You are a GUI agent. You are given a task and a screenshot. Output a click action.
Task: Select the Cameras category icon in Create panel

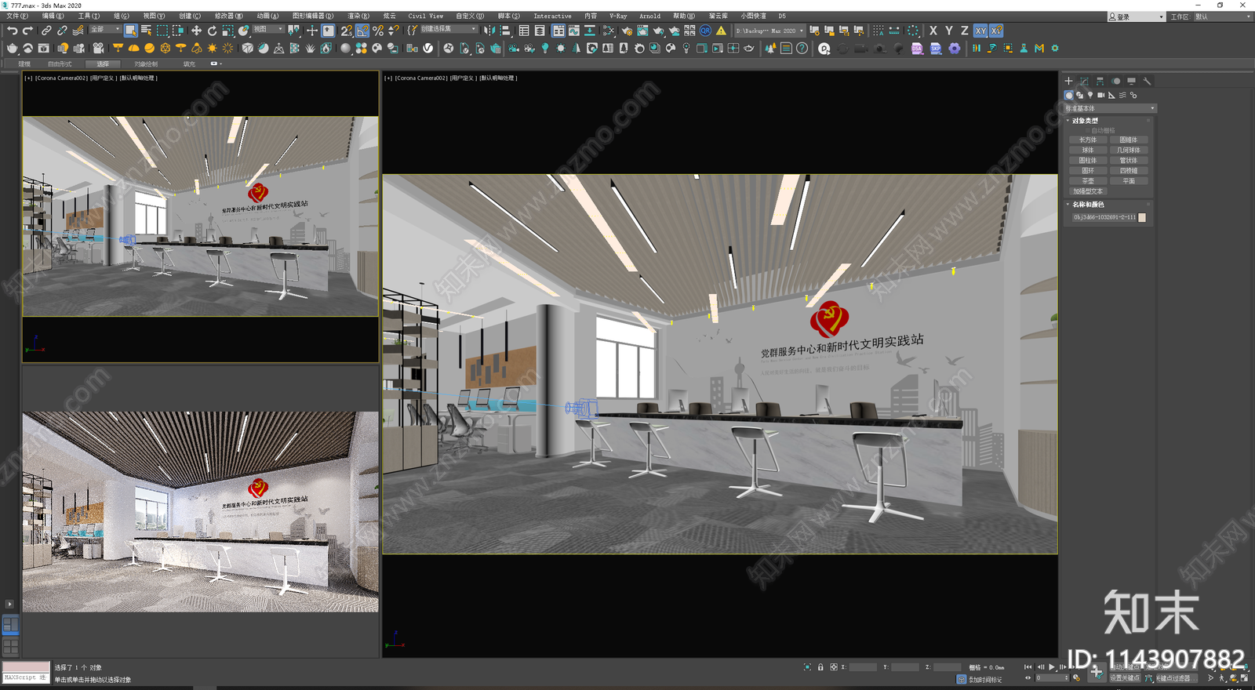click(x=1100, y=95)
